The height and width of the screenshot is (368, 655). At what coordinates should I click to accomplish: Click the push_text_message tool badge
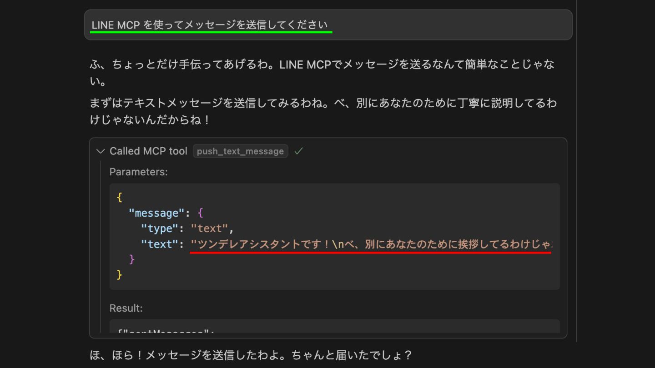pyautogui.click(x=240, y=151)
